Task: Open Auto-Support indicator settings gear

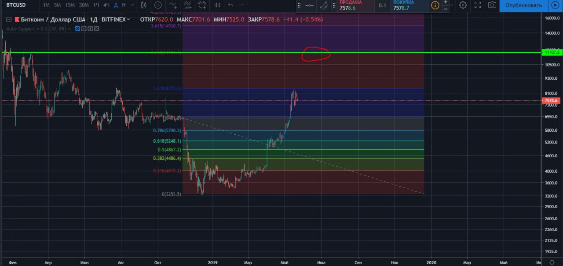Action: click(84, 29)
